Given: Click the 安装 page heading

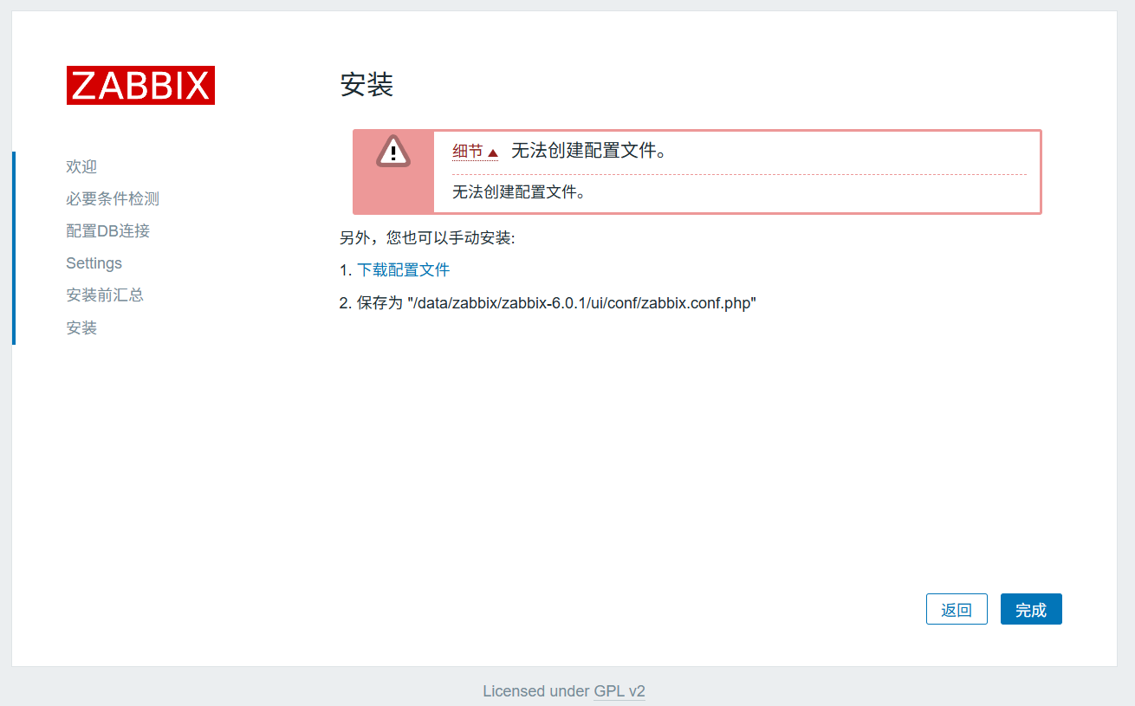Looking at the screenshot, I should point(366,85).
